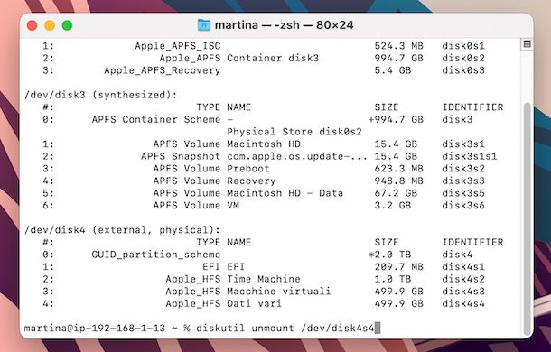This screenshot has width=551, height=352.
Task: Click the 'Macintosh HD - Data' volume name
Action: pyautogui.click(x=285, y=193)
